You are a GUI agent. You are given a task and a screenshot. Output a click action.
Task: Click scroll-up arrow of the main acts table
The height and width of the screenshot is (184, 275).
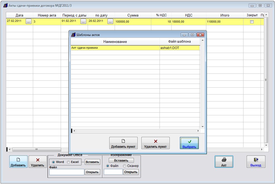pyautogui.click(x=266, y=15)
